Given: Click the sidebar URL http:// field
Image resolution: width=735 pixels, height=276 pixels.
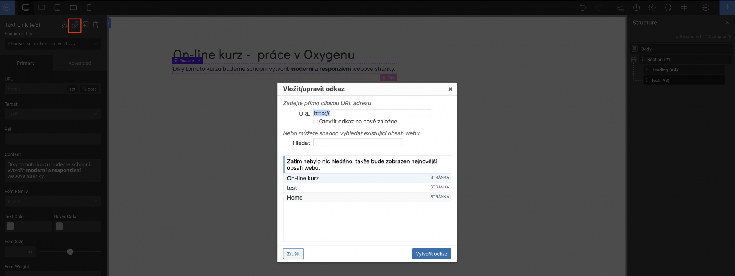Looking at the screenshot, I should click(36, 89).
